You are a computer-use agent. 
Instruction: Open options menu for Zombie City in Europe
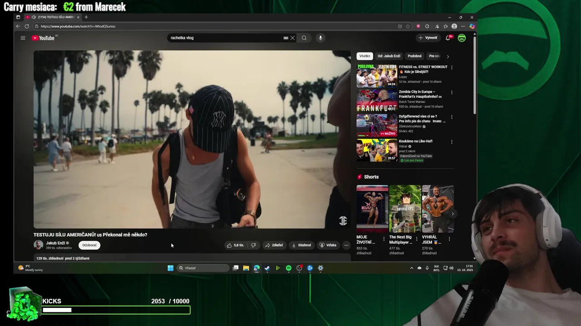[x=452, y=92]
